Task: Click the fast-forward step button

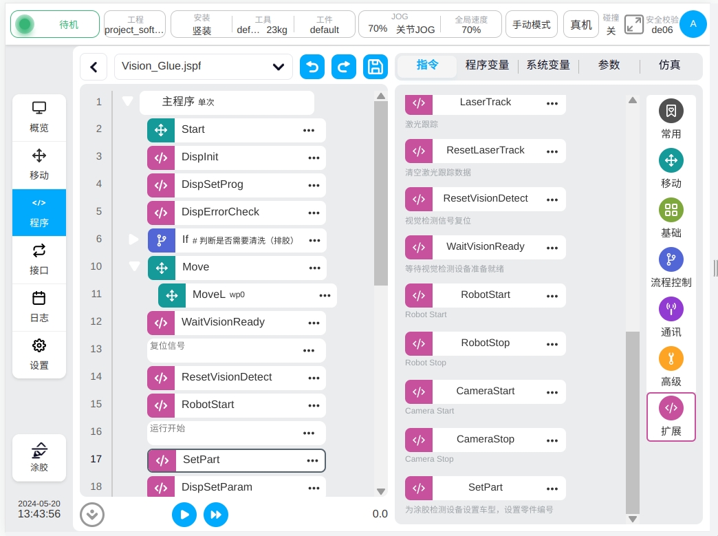Action: pyautogui.click(x=216, y=514)
